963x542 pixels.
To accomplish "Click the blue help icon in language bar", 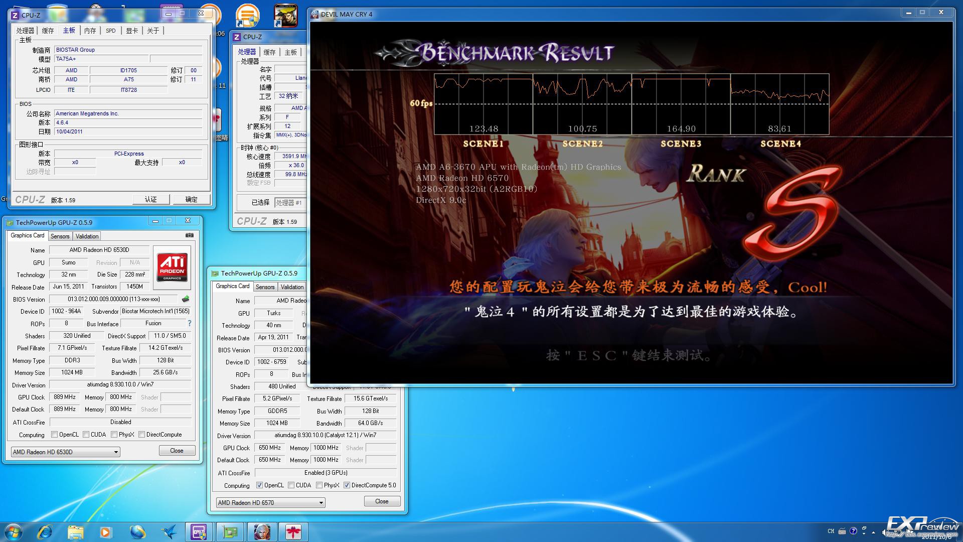I will (x=853, y=531).
